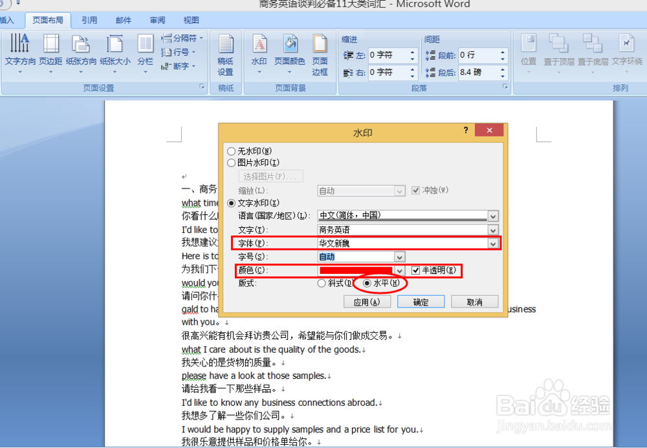This screenshot has height=448, width=647.
Task: Open the 页面颜色 page color tool
Action: coord(290,54)
